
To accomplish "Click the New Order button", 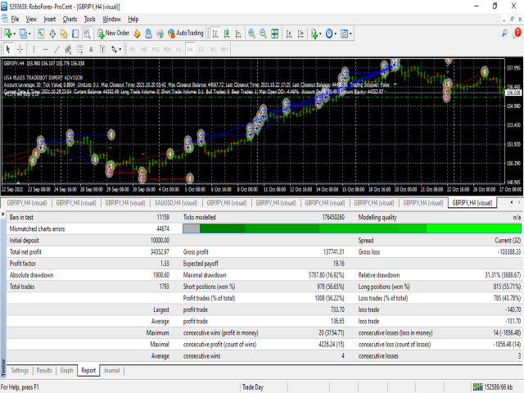I will click(113, 33).
